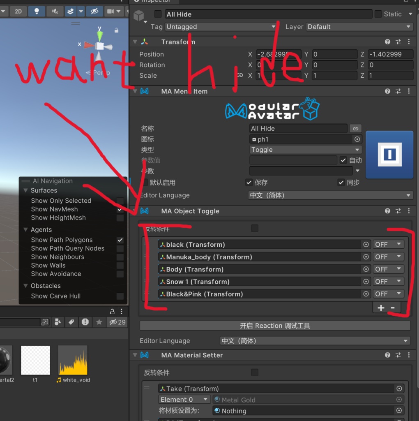The width and height of the screenshot is (419, 421).
Task: Click object picker for ph1 icon field
Action: click(357, 139)
